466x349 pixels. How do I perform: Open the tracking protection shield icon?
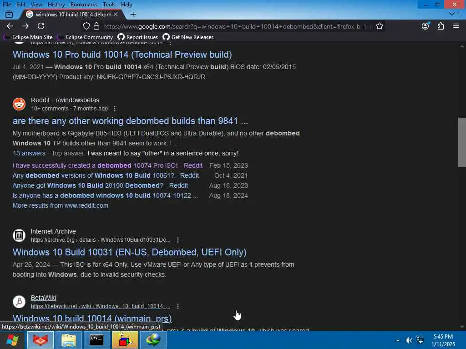click(86, 26)
